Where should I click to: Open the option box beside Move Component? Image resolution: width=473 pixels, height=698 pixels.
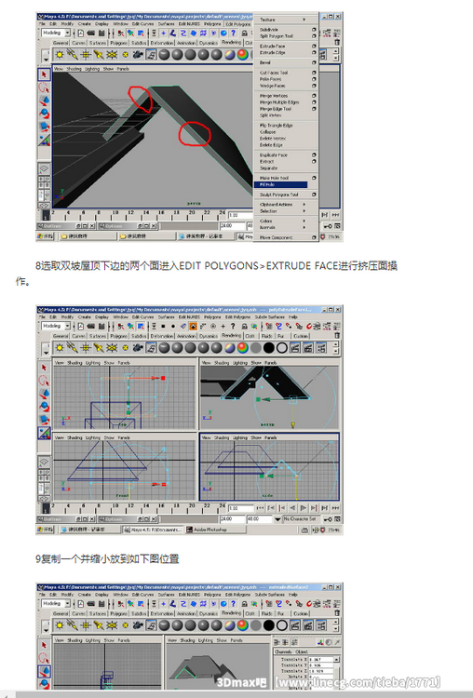314,237
